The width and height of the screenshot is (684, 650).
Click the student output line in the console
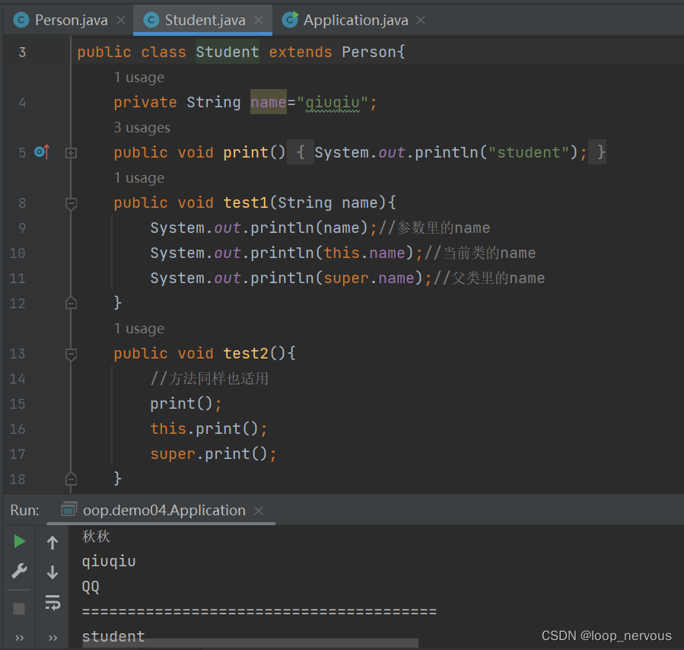(x=113, y=636)
